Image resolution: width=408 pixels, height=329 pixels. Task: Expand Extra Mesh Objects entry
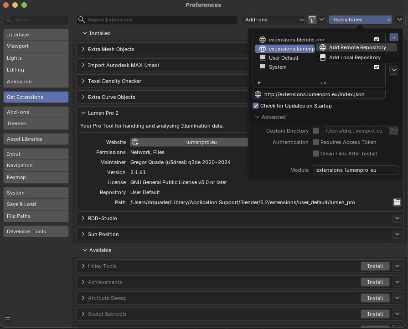83,49
